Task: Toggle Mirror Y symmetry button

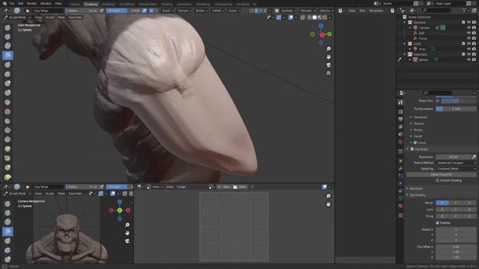Action: pos(456,202)
